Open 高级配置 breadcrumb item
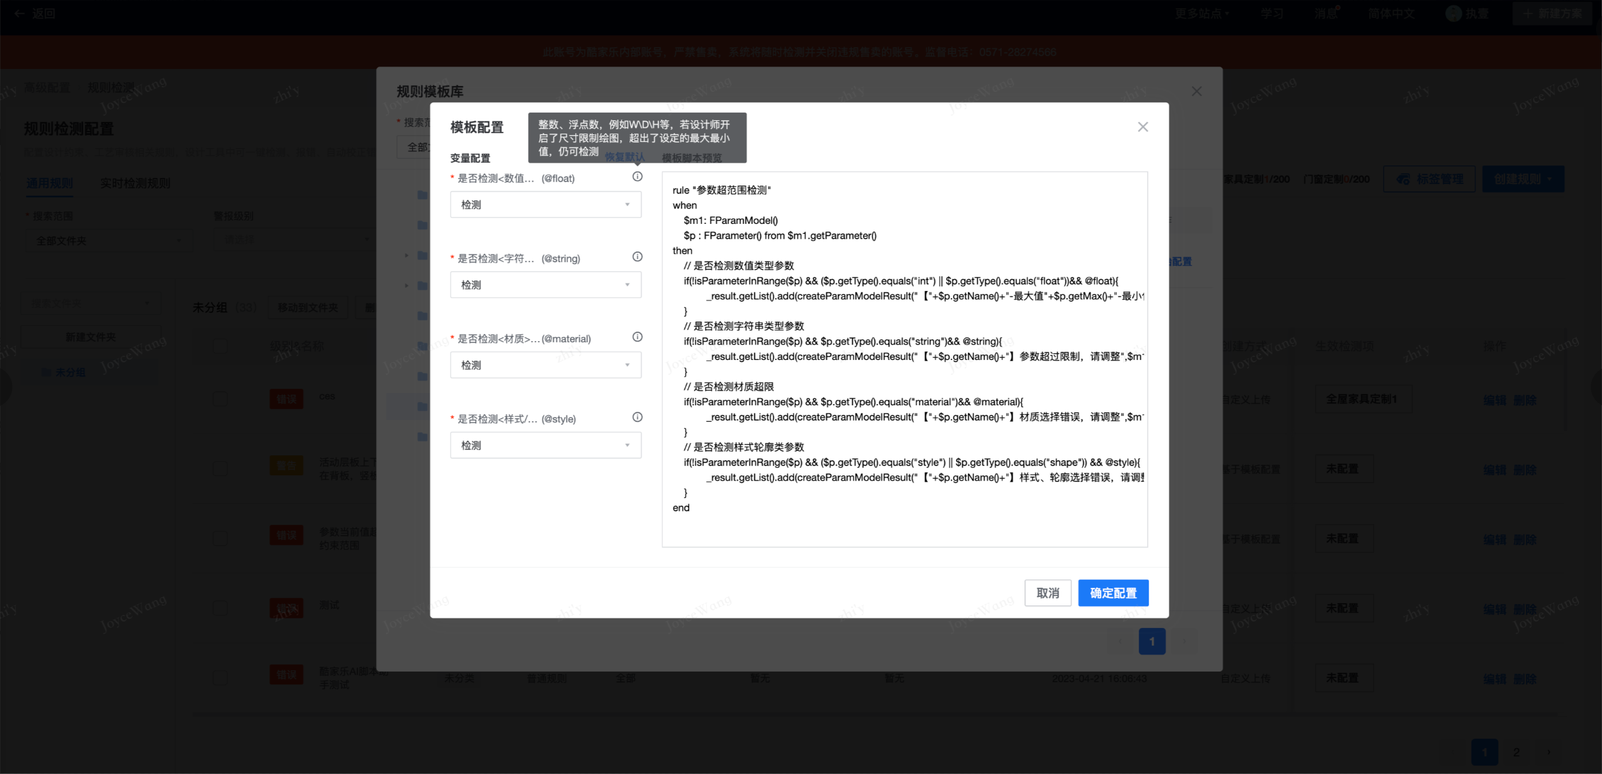This screenshot has height=774, width=1602. (47, 87)
